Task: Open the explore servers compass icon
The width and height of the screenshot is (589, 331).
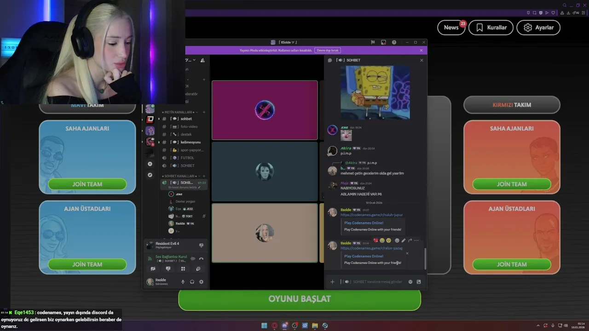Action: (150, 175)
